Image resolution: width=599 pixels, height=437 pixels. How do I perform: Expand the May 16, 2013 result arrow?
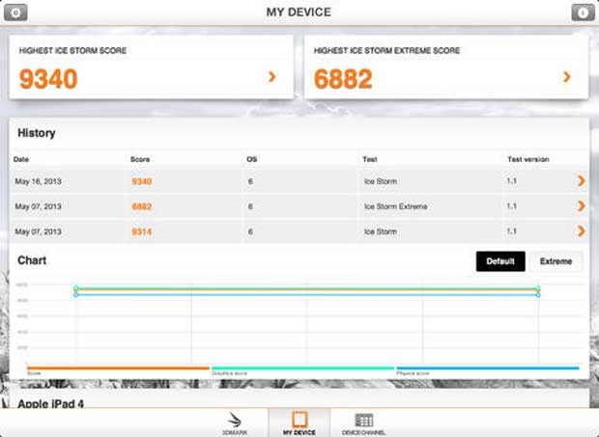[581, 180]
